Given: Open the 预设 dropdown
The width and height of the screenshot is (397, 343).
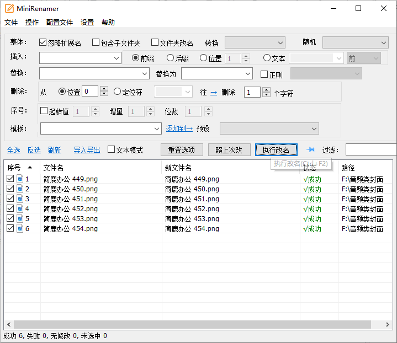Looking at the screenshot, I should point(269,128).
